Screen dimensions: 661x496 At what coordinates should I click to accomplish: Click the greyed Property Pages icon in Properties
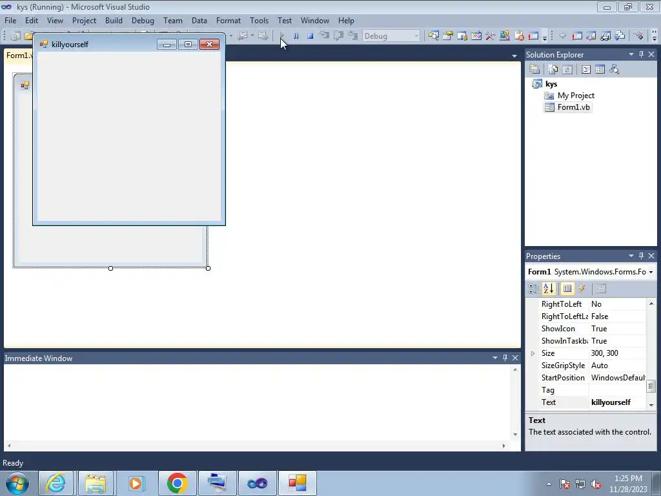[x=601, y=289]
